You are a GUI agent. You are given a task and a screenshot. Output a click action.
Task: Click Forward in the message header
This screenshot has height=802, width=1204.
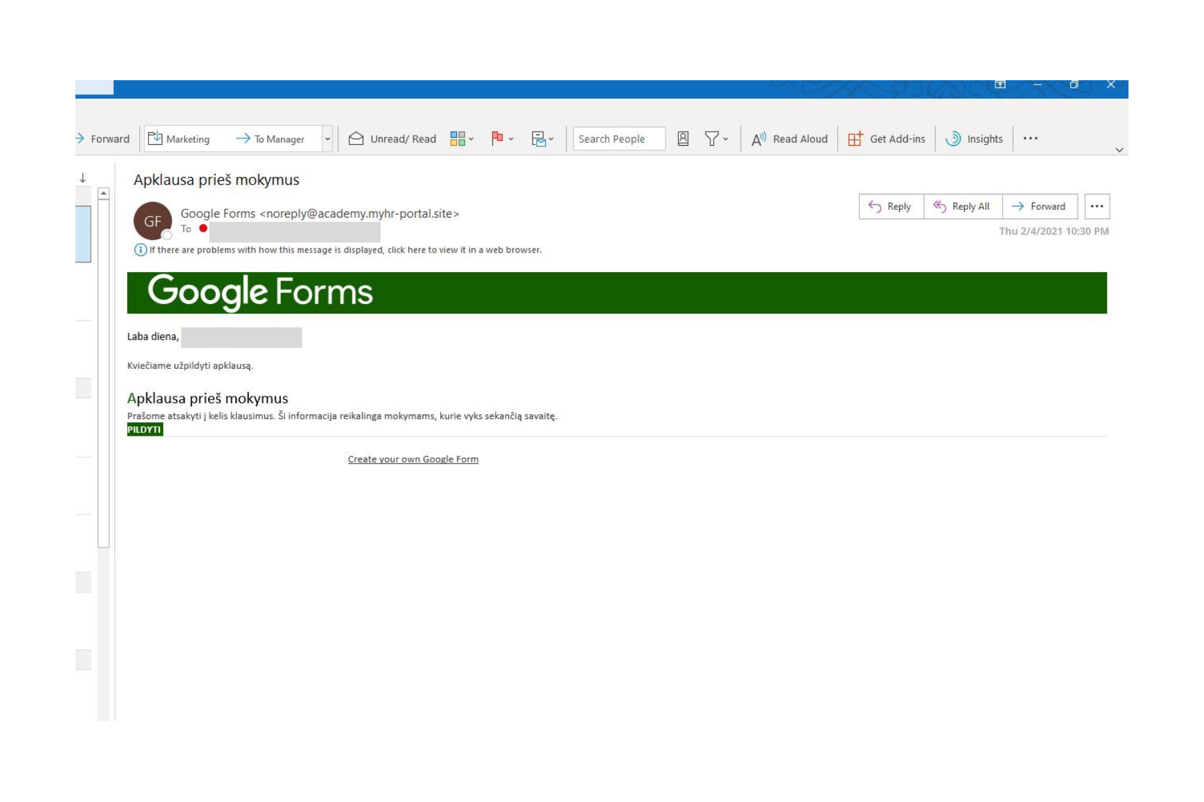pyautogui.click(x=1039, y=207)
